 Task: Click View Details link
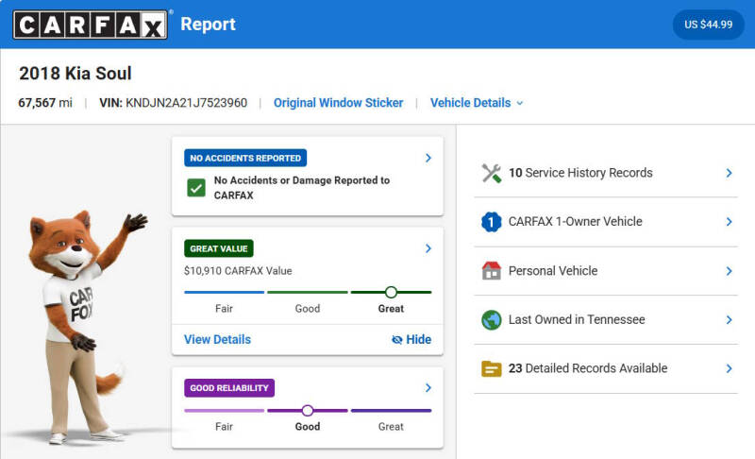point(217,340)
